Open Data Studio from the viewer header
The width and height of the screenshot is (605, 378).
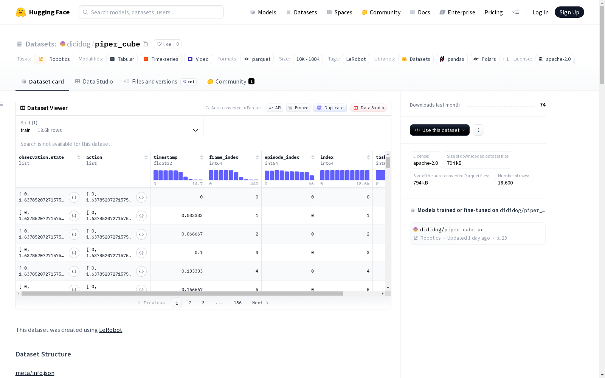(x=369, y=108)
